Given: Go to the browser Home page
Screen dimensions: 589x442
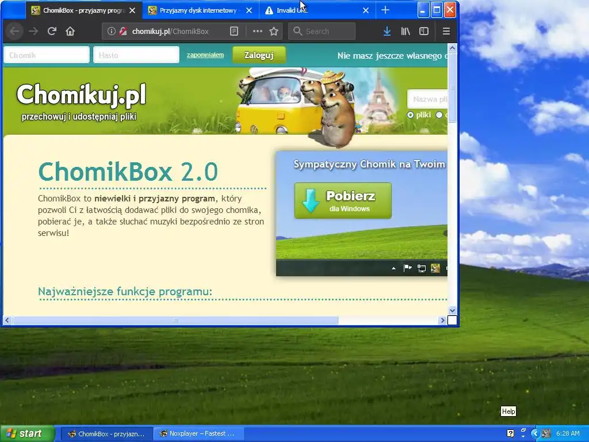Looking at the screenshot, I should (x=70, y=31).
